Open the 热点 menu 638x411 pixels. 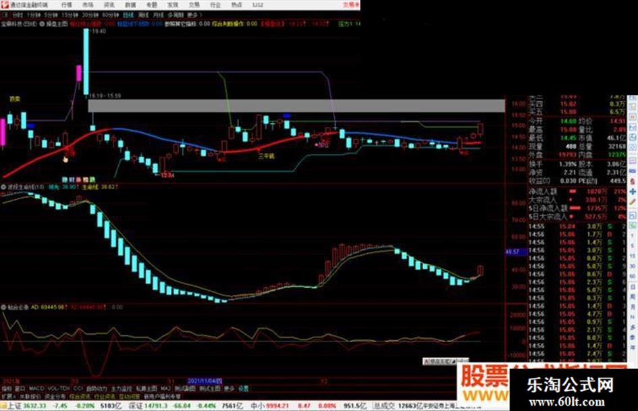click(x=236, y=5)
